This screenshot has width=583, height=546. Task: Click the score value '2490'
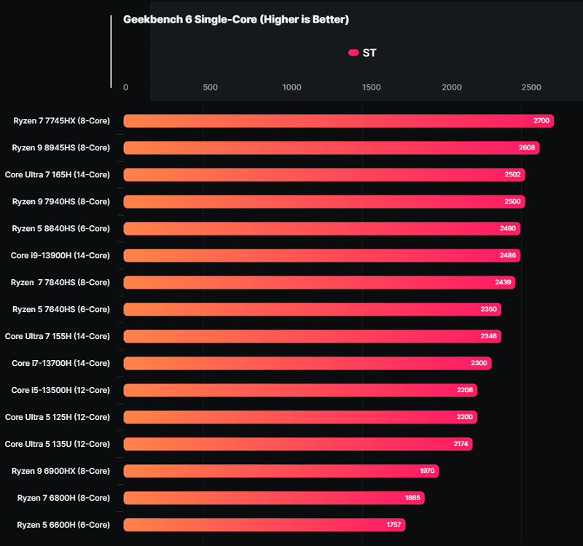[507, 228]
